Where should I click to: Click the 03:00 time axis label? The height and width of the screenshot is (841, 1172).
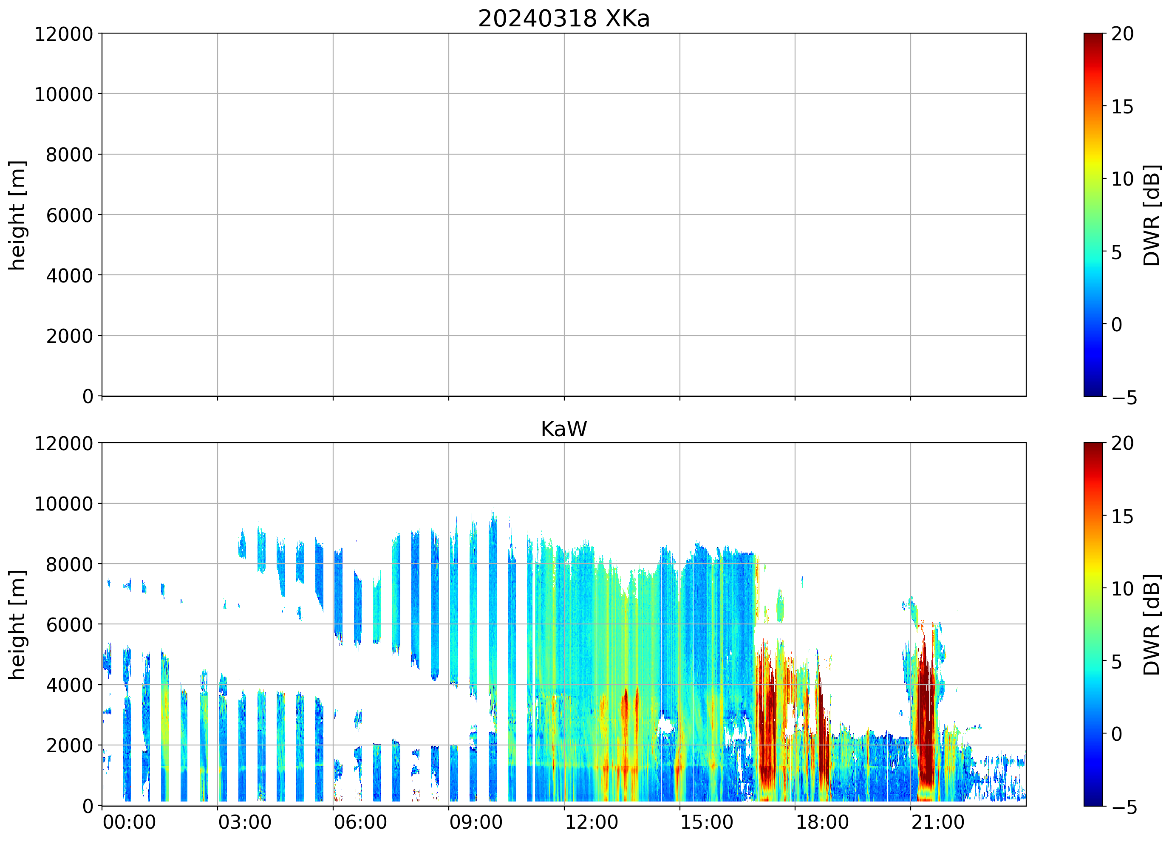pyautogui.click(x=244, y=822)
